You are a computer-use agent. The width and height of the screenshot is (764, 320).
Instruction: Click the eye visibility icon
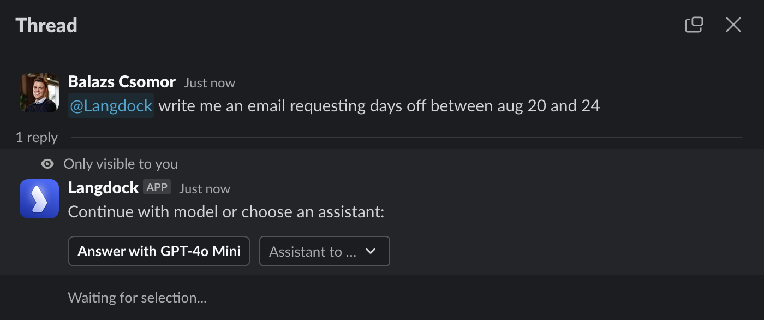pyautogui.click(x=48, y=164)
